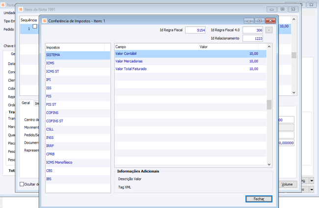Click the Id Regra Fiscal field

coord(195,30)
